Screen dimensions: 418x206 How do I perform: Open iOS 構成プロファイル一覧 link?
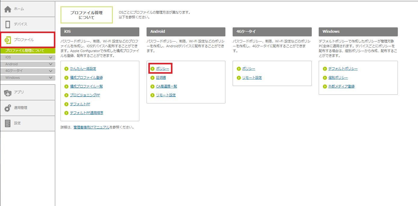[86, 86]
